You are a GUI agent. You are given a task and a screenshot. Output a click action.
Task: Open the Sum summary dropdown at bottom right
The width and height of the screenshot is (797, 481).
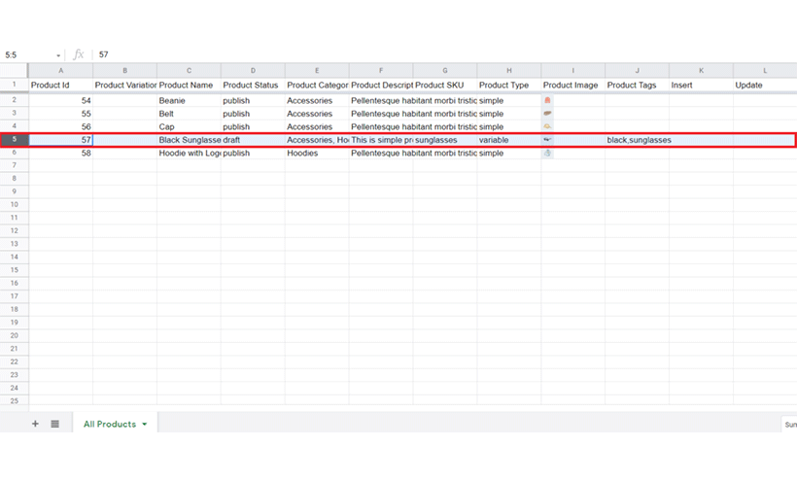click(789, 425)
